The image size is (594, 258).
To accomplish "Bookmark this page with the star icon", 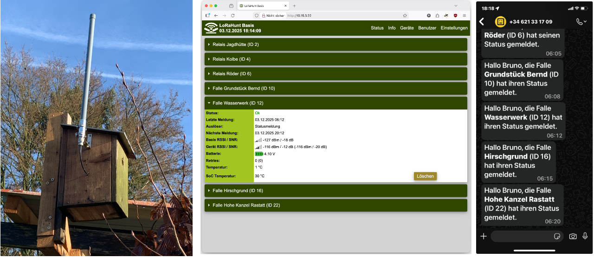I will click(x=405, y=15).
